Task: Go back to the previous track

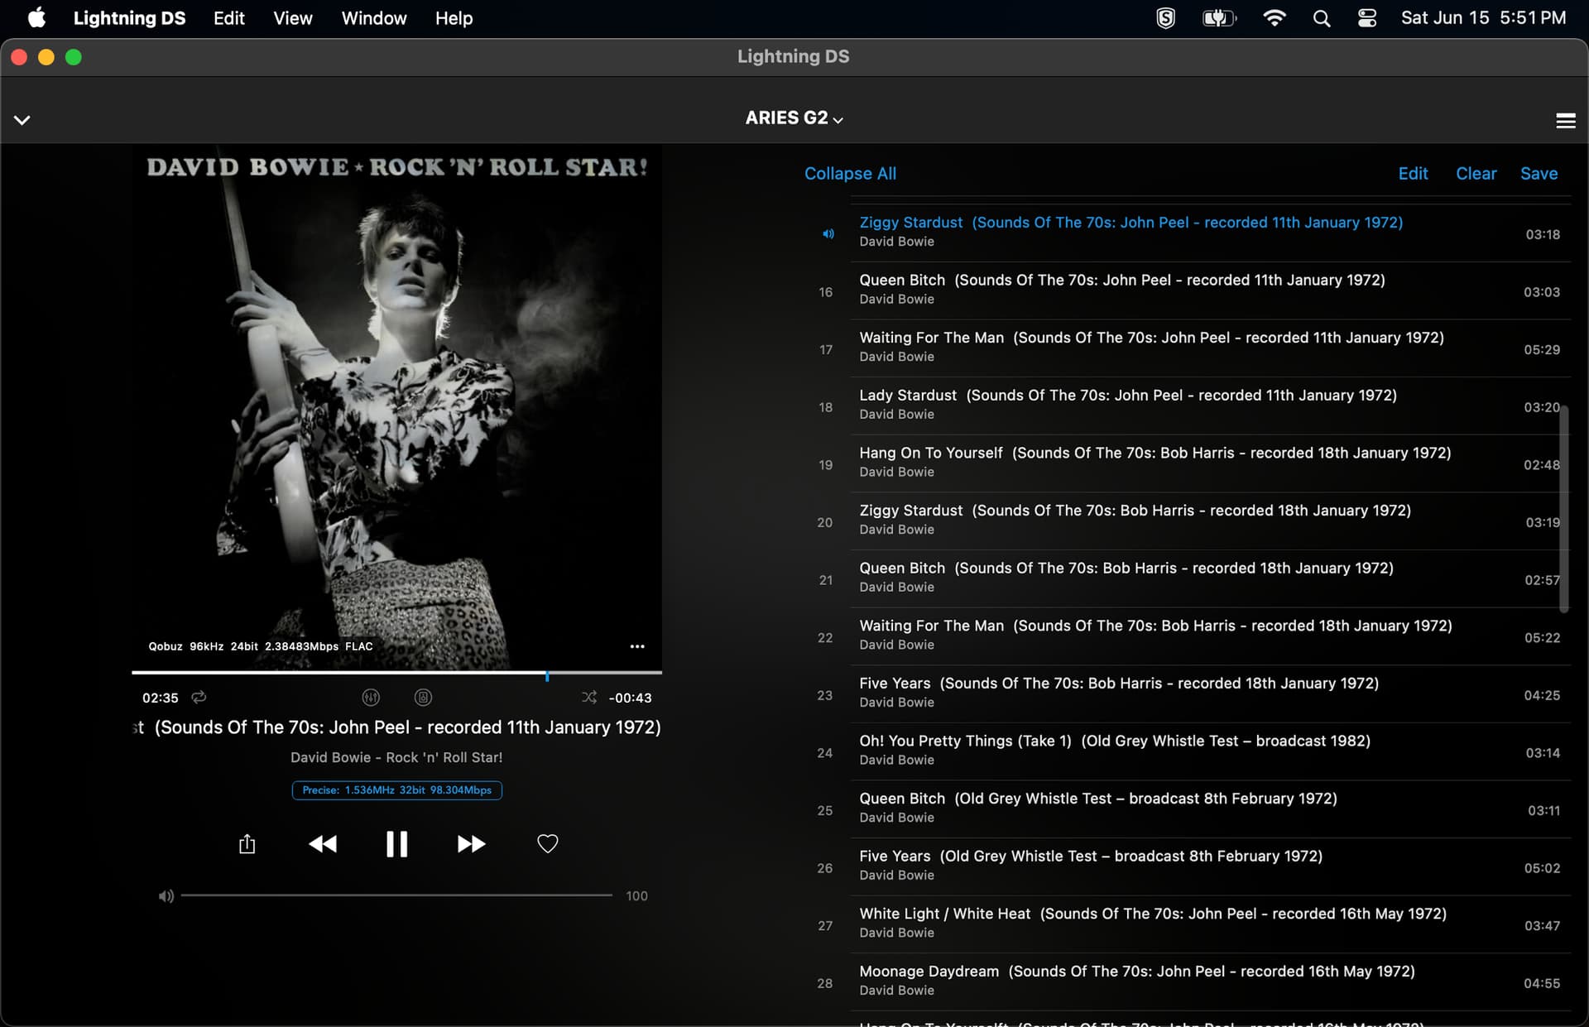Action: pos(323,843)
